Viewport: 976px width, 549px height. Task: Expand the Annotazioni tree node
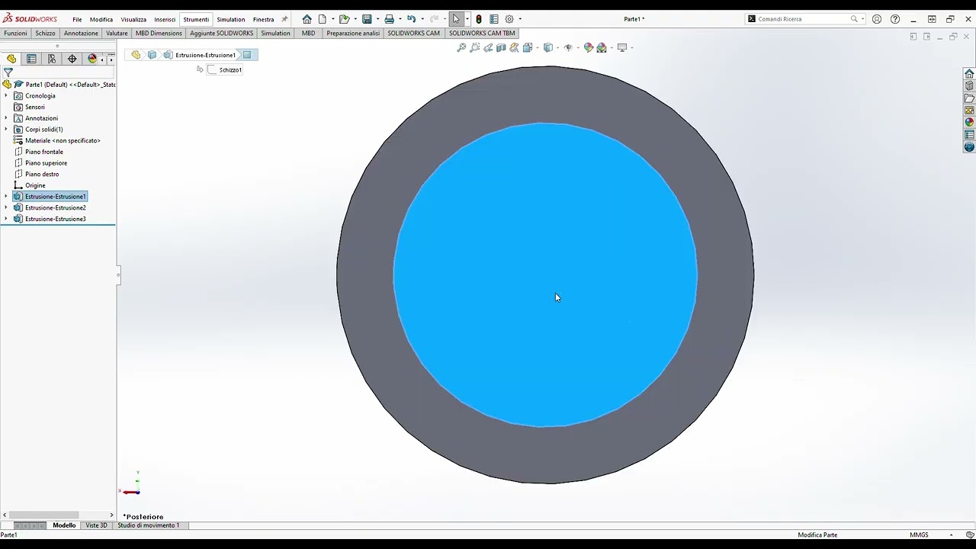[x=6, y=118]
